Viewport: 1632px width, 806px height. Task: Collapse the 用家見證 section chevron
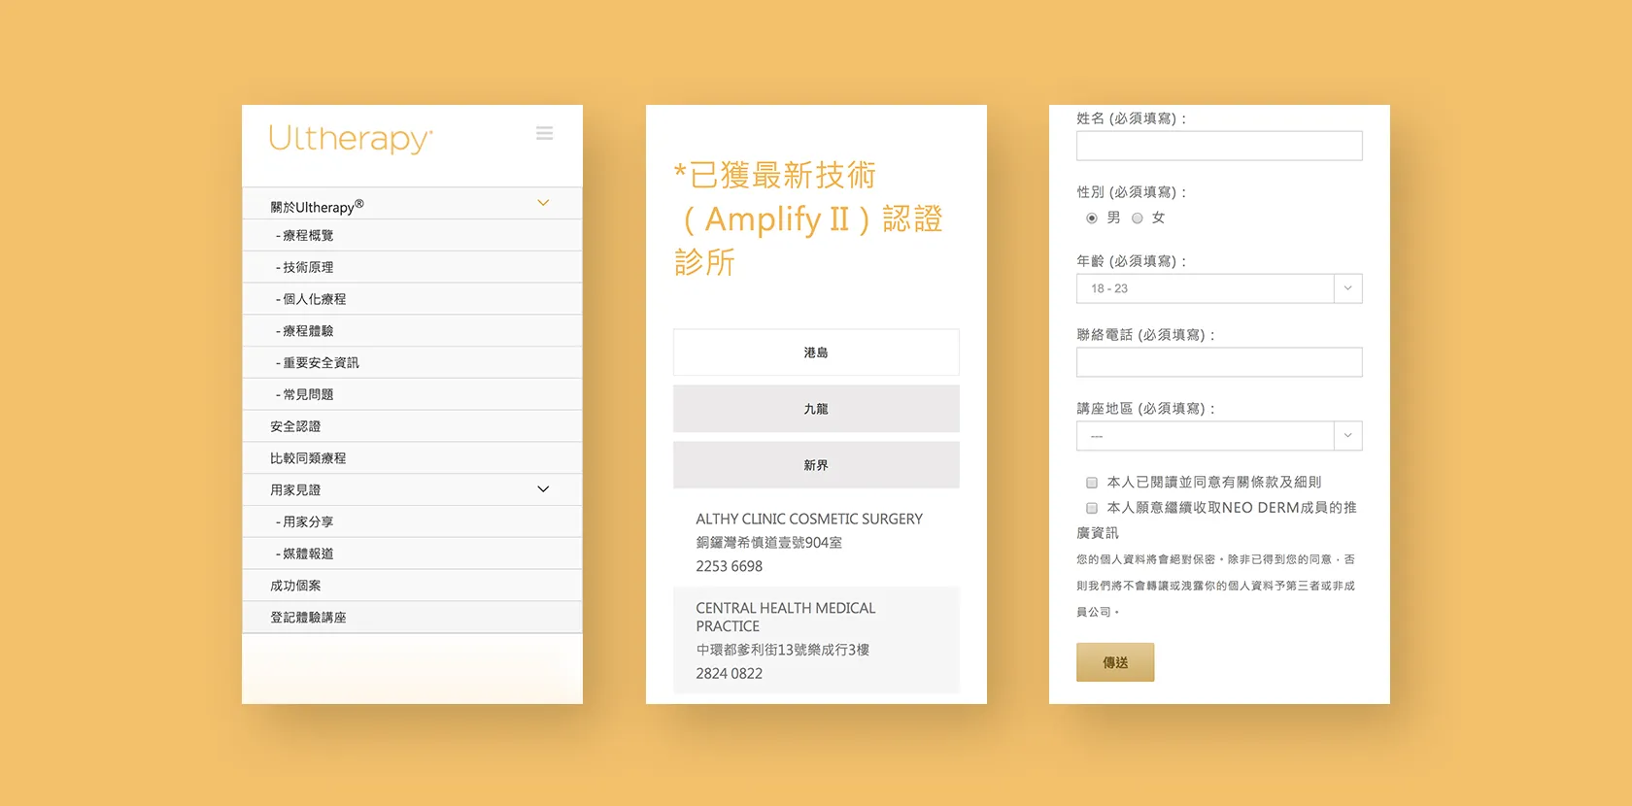click(543, 489)
